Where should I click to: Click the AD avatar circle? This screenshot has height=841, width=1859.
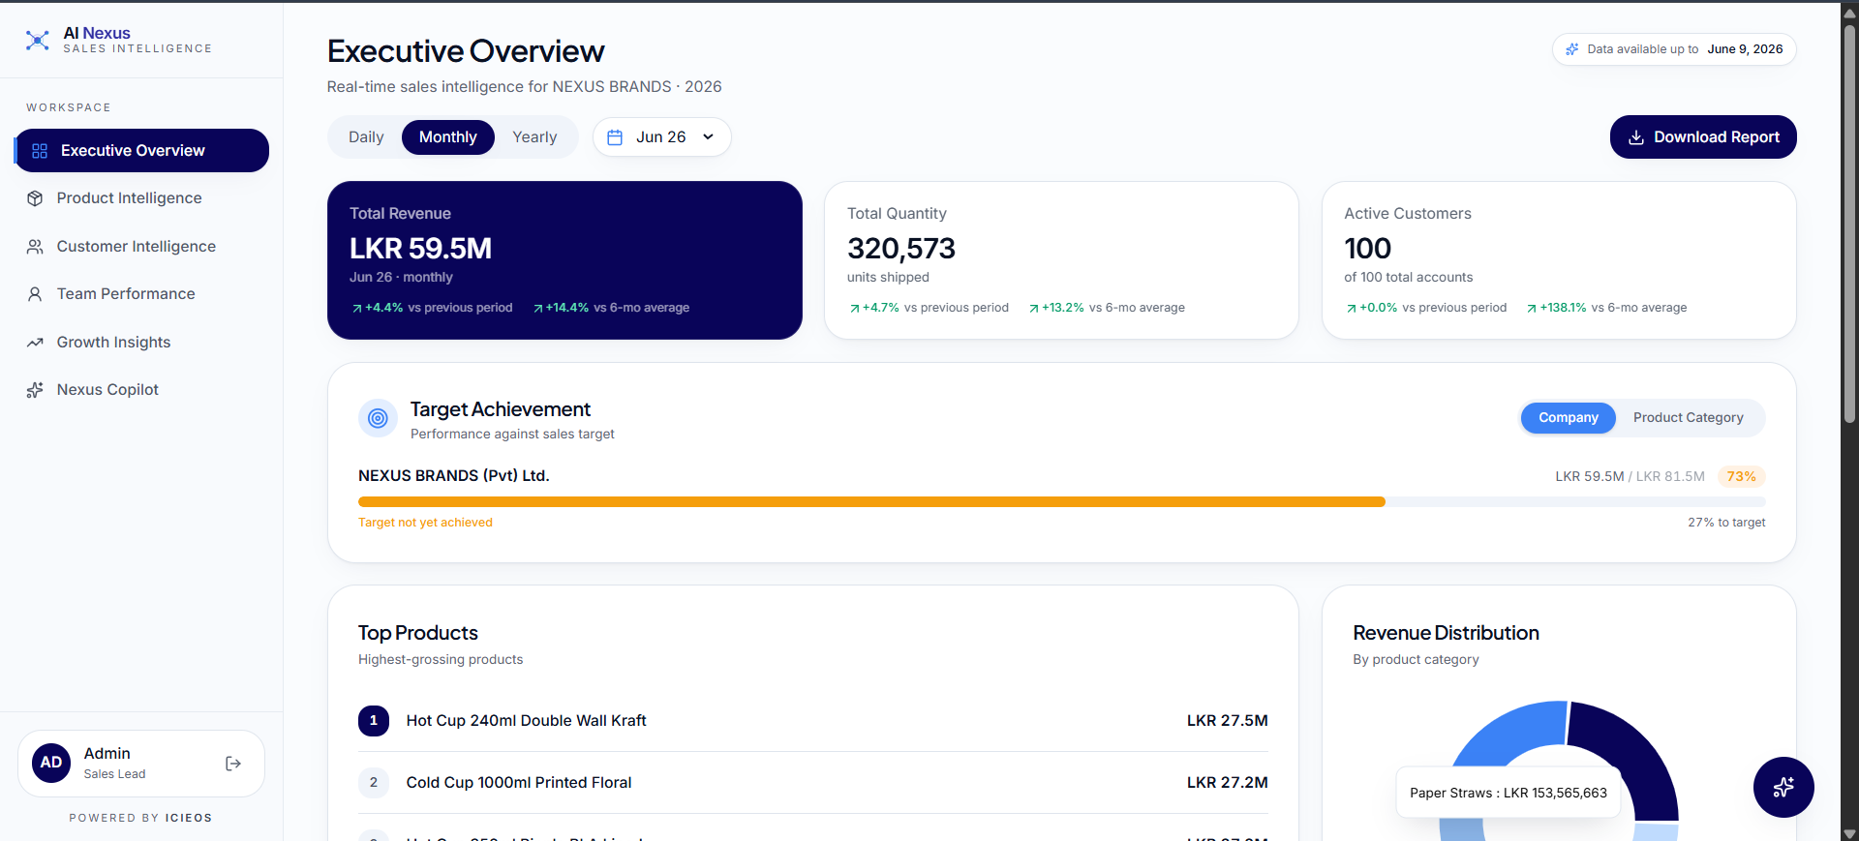pyautogui.click(x=51, y=763)
